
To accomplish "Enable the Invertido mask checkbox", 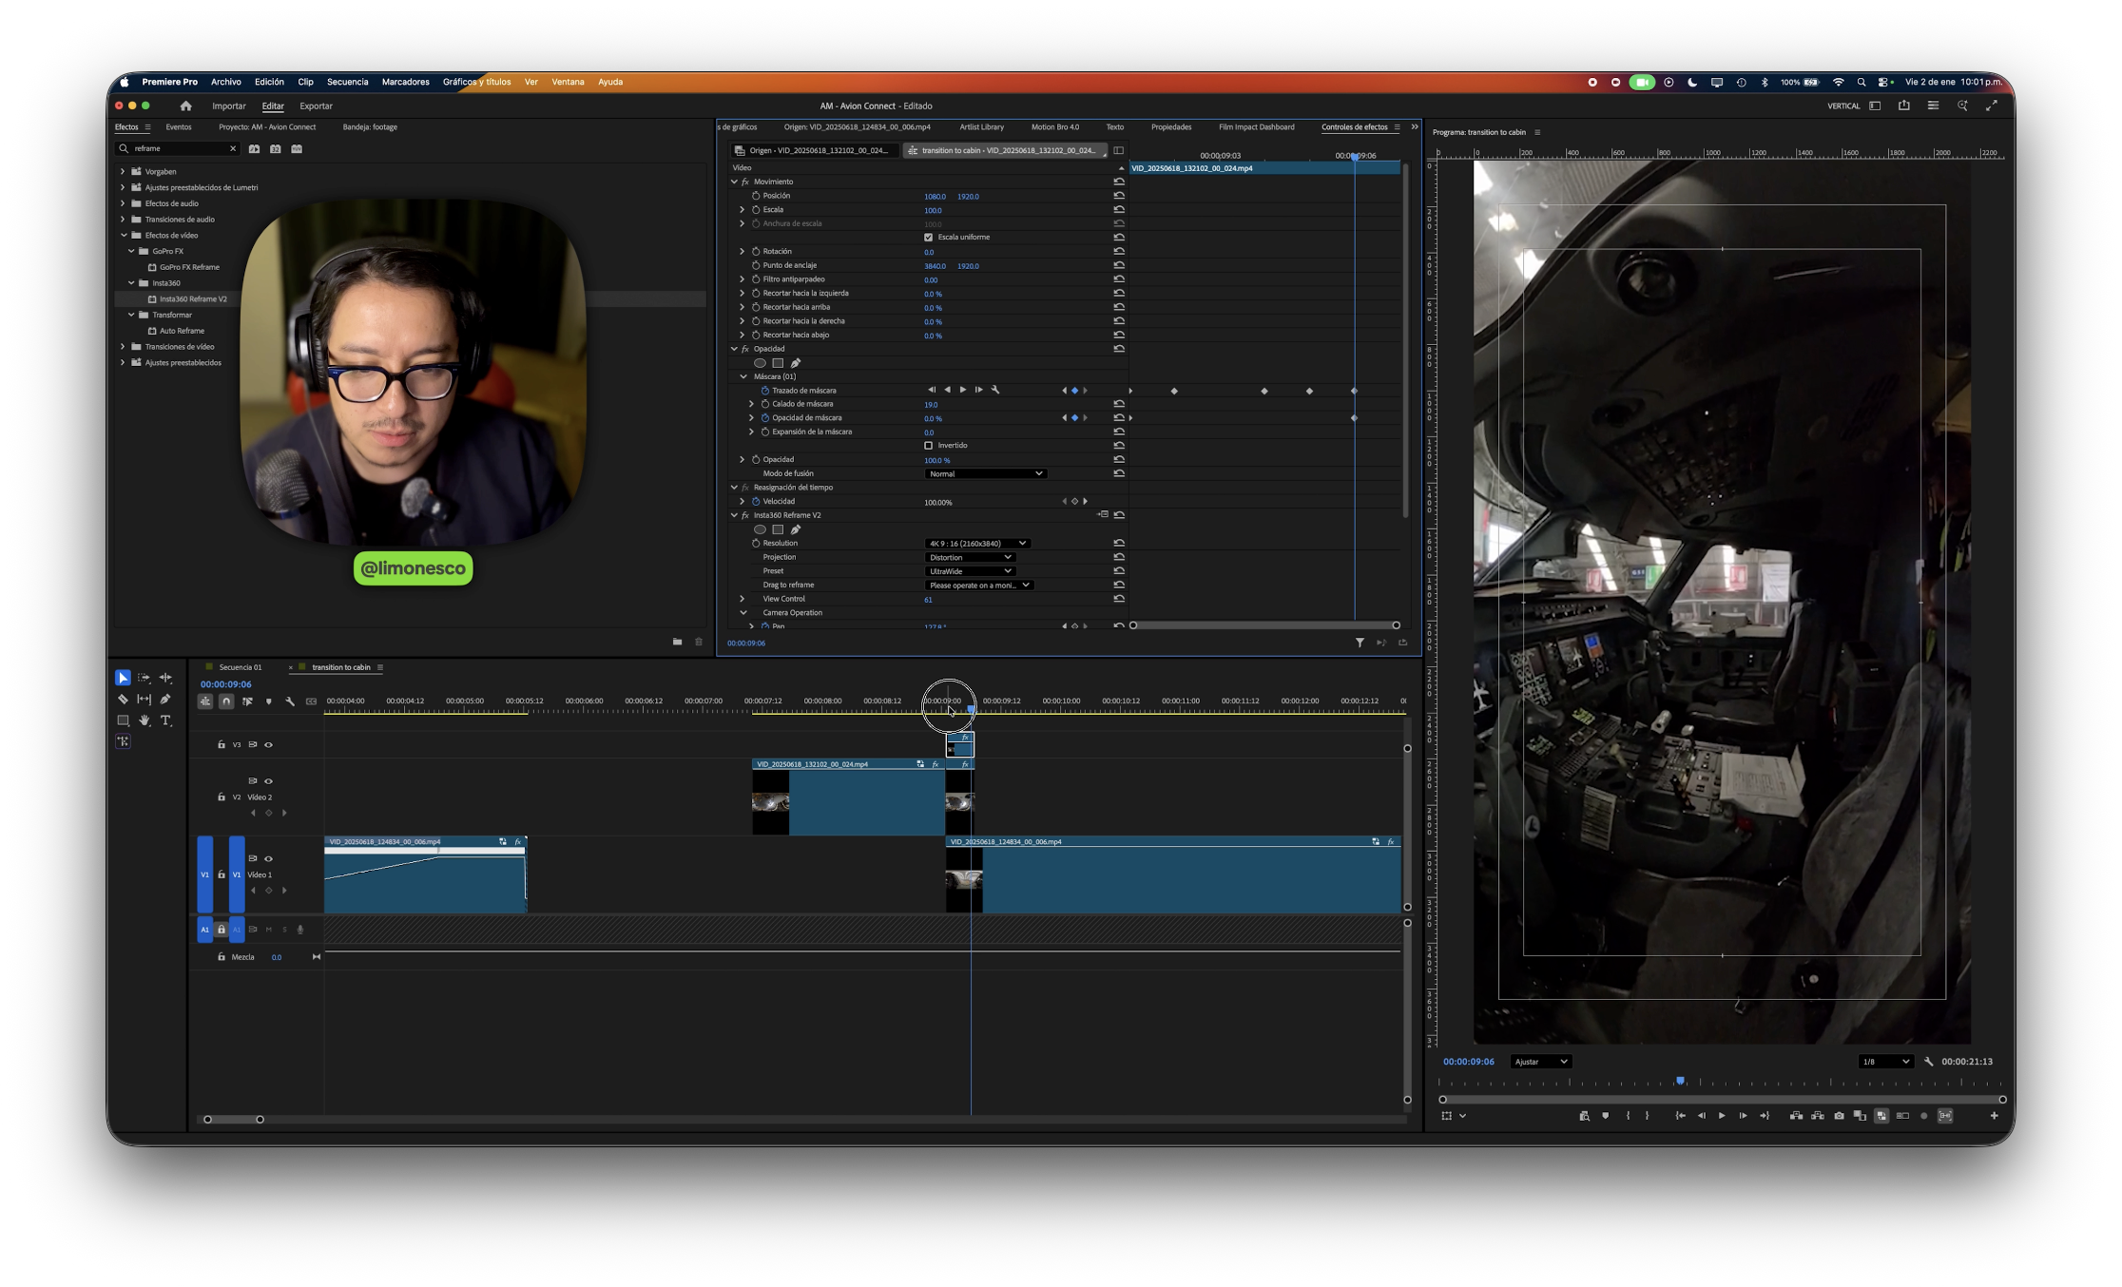I will tap(928, 446).
